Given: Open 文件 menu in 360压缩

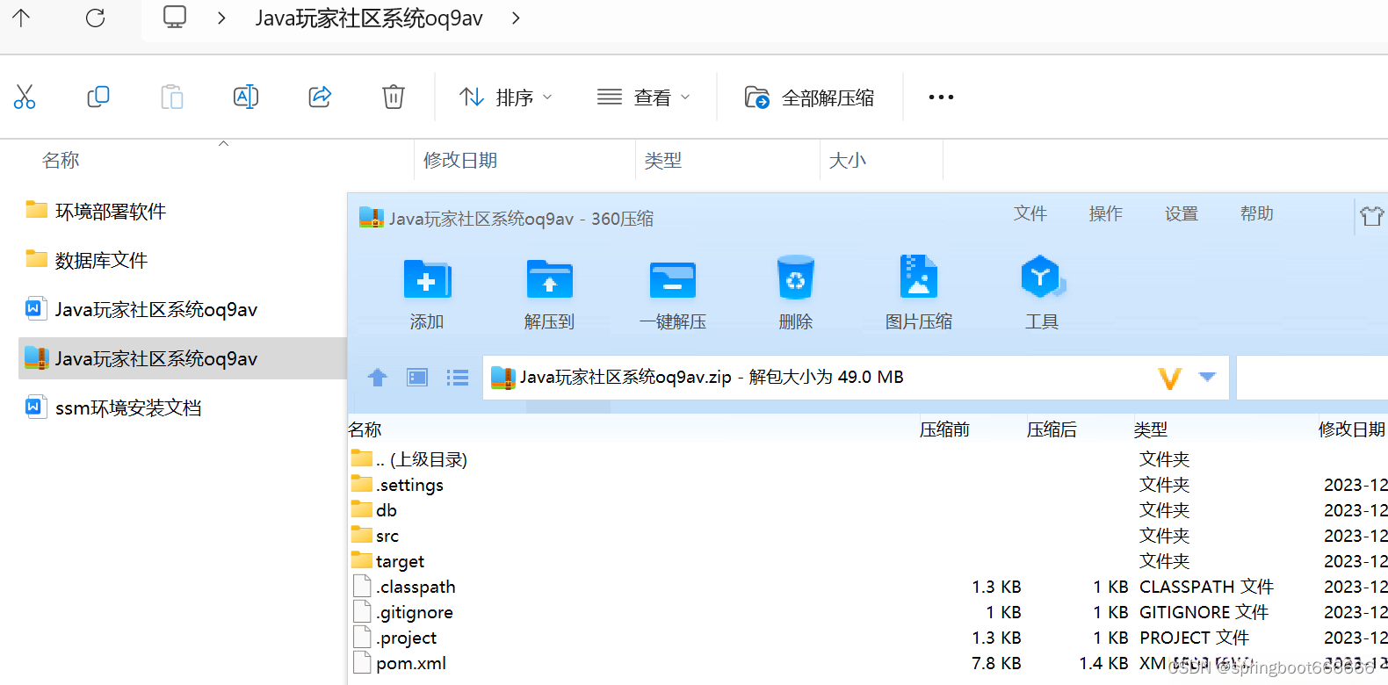Looking at the screenshot, I should point(1030,213).
